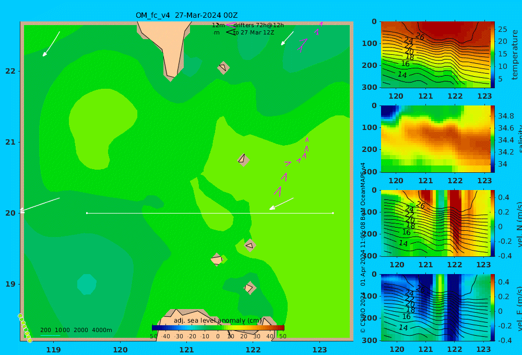The width and height of the screenshot is (522, 355).
Task: Click longitude label 120 on the main map axis
Action: coord(120,350)
